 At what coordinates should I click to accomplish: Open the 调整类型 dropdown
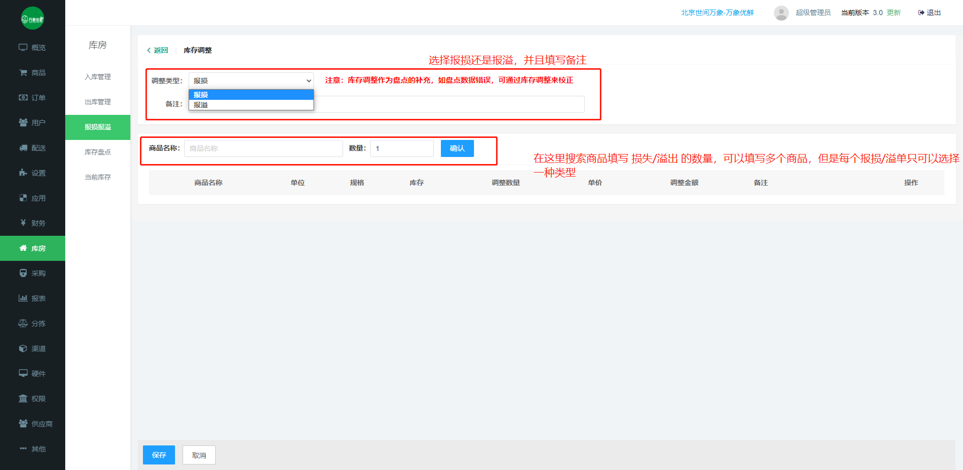click(251, 81)
